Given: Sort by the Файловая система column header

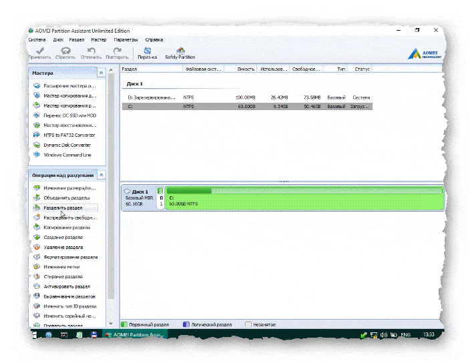Looking at the screenshot, I should click(203, 69).
